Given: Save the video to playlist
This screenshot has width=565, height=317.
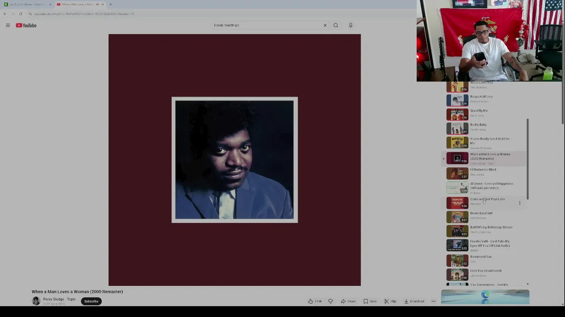Looking at the screenshot, I should 370,301.
